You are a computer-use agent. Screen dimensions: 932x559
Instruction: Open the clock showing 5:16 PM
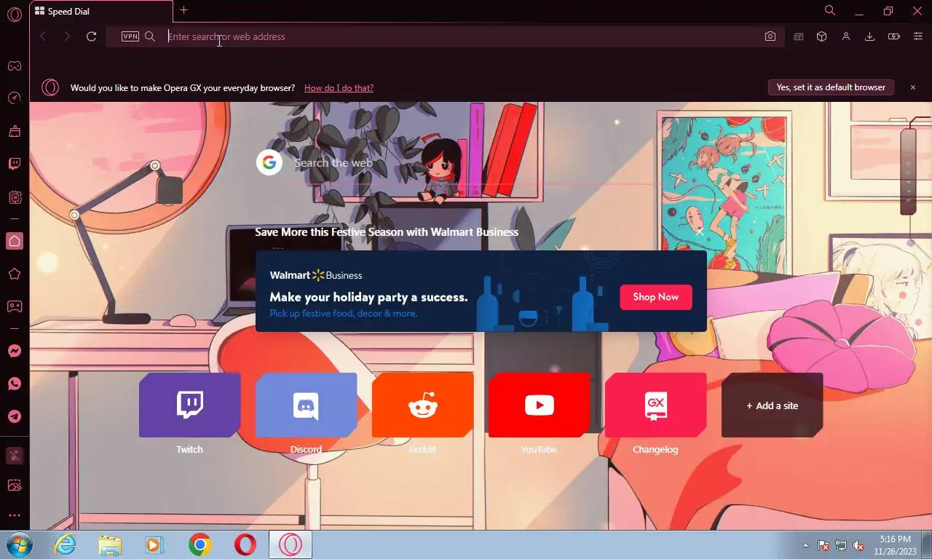pos(895,545)
